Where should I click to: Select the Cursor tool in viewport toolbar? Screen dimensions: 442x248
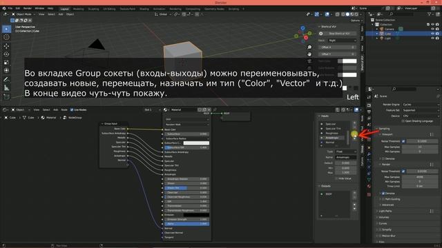click(x=6, y=37)
